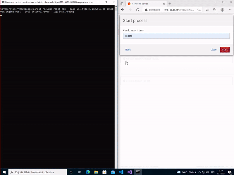Open the clock and date flyout
The width and height of the screenshot is (234, 175).
(x=221, y=172)
